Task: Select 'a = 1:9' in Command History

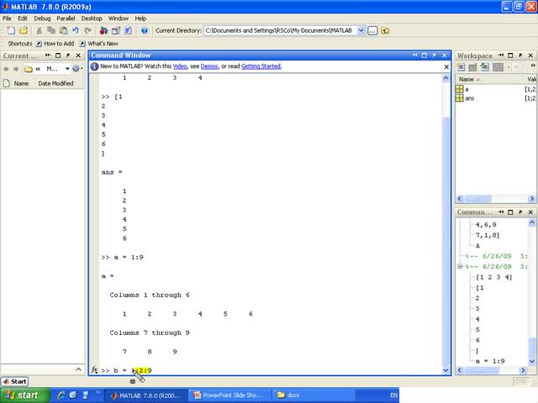Action: point(490,361)
